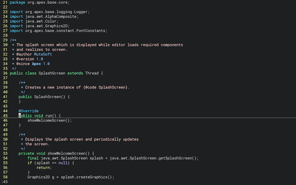Image resolution: width=296 pixels, height=185 pixels.
Task: Click the final keyword on line 54
Action: [x=33, y=158]
